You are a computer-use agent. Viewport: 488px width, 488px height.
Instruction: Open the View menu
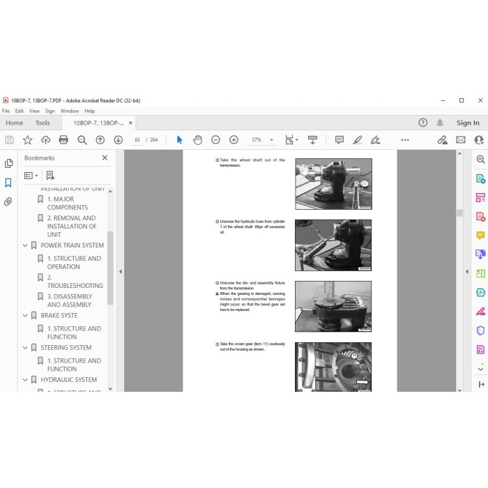(x=34, y=111)
